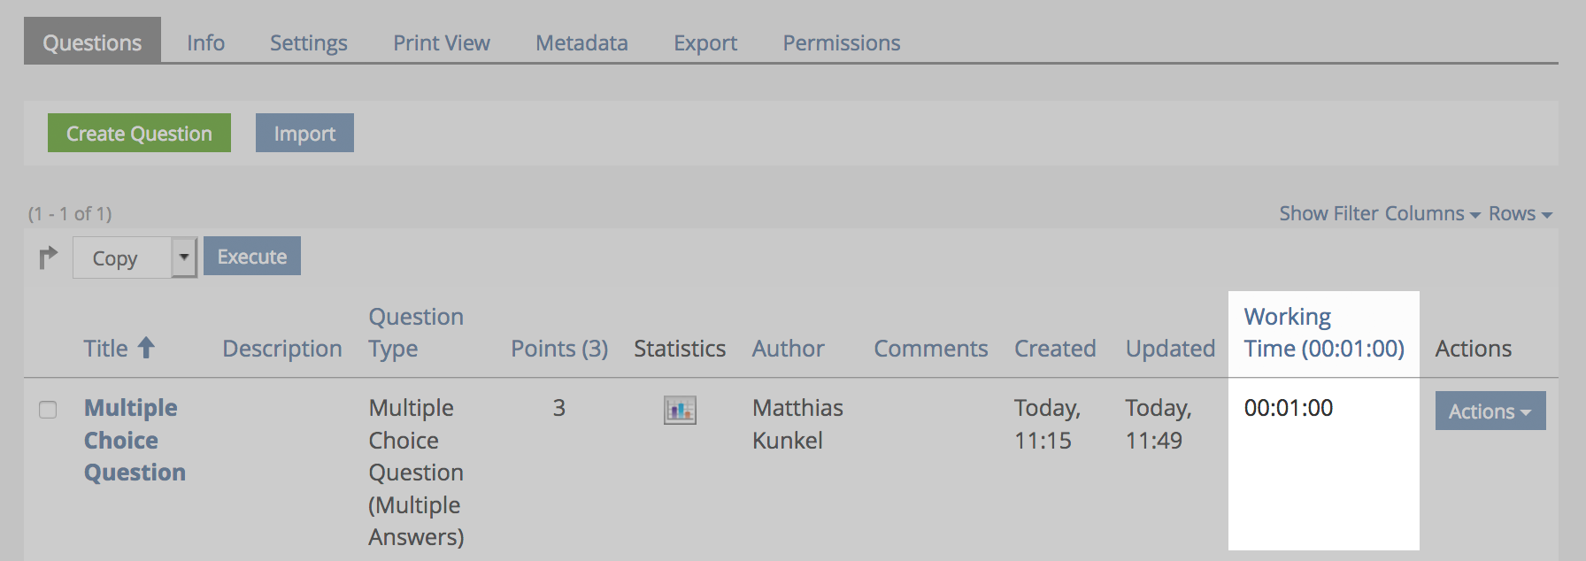The height and width of the screenshot is (561, 1586).
Task: Open the statistics chart icon
Action: pos(680,410)
